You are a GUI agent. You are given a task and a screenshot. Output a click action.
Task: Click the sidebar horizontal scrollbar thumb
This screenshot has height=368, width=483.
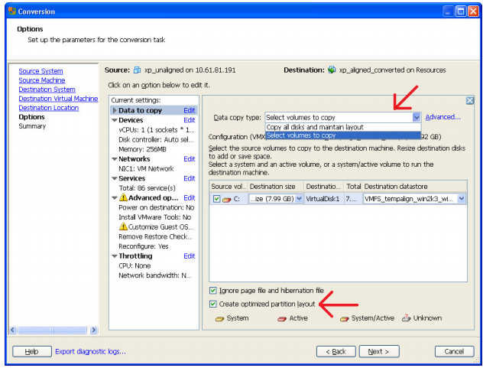pyautogui.click(x=52, y=330)
